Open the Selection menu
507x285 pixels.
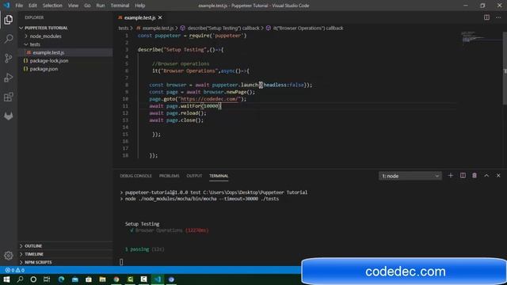(x=52, y=6)
